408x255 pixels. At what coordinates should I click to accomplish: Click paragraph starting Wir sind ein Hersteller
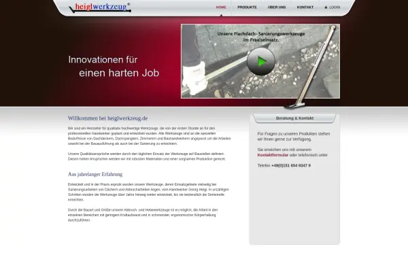150,136
